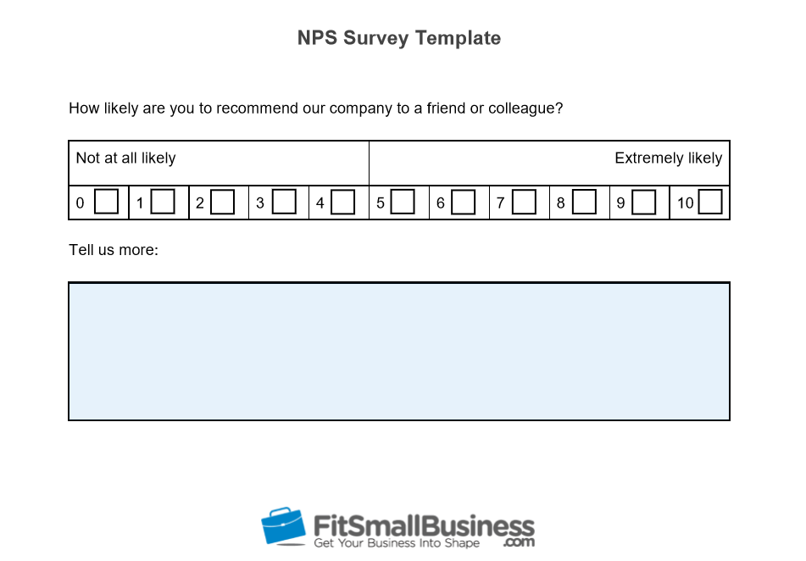Check the box for score 0
The width and height of the screenshot is (806, 561).
107,202
